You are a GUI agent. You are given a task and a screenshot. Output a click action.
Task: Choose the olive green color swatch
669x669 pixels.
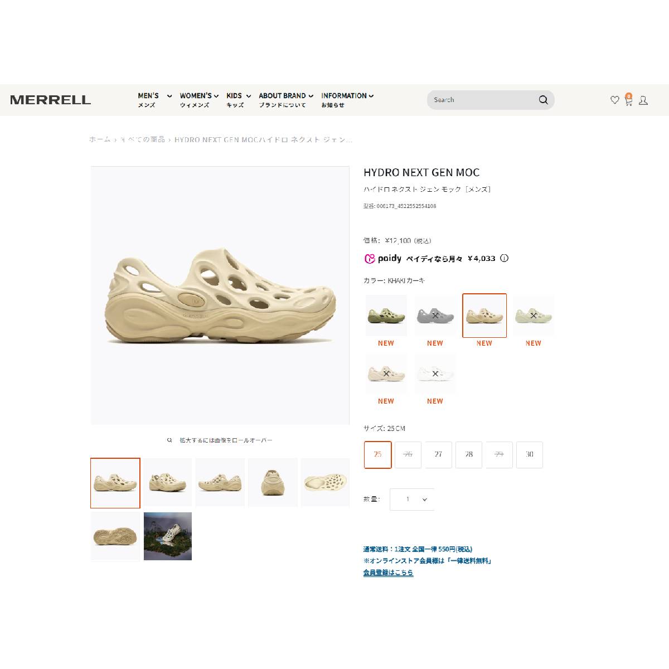(386, 316)
